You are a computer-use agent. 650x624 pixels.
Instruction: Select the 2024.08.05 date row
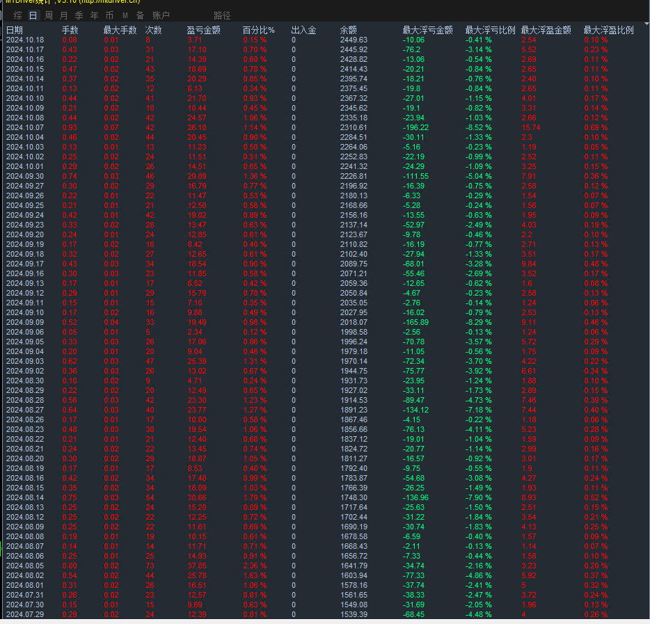(x=25, y=566)
